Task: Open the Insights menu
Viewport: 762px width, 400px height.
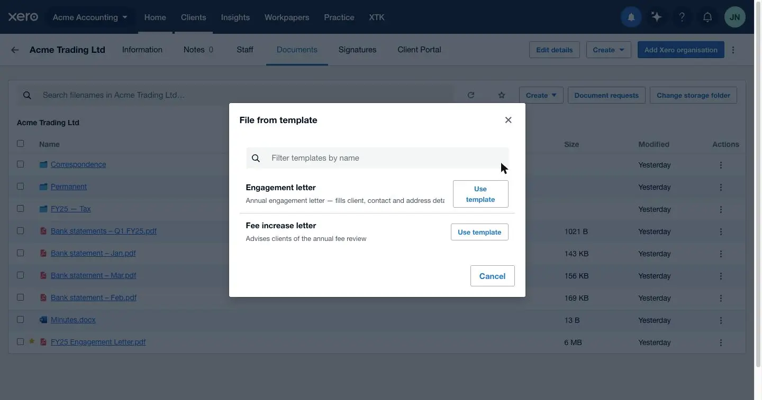Action: pyautogui.click(x=235, y=17)
